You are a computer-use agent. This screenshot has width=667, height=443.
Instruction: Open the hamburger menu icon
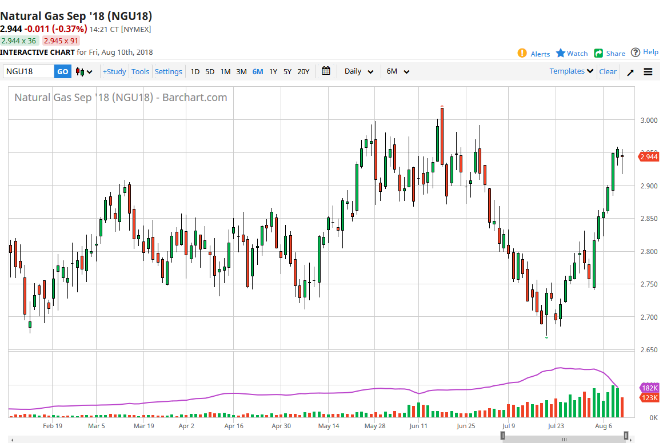pos(648,72)
